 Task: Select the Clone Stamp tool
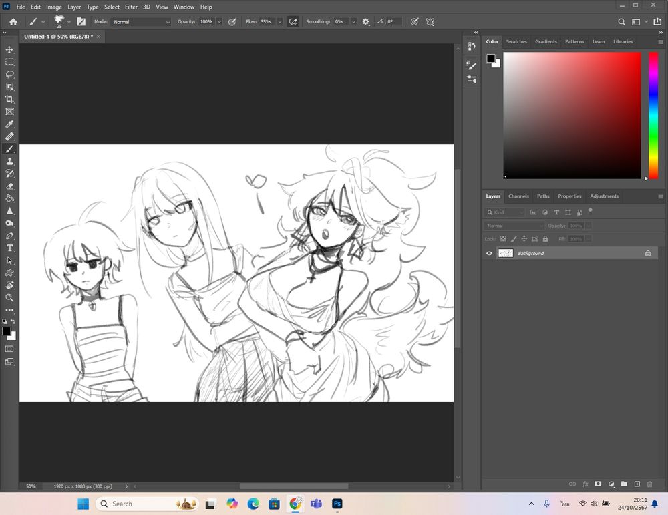pos(9,161)
